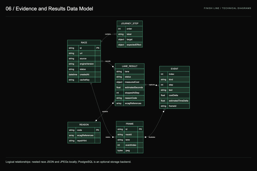Click the 'stoppedAtStep' field in LANE_RESULT
This screenshot has height=171, width=257.
click(134, 93)
